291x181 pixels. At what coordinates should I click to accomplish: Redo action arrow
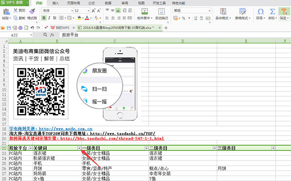pyautogui.click(x=38, y=28)
